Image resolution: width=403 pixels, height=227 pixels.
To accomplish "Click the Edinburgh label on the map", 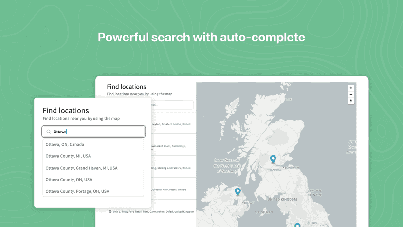I will coord(292,168).
